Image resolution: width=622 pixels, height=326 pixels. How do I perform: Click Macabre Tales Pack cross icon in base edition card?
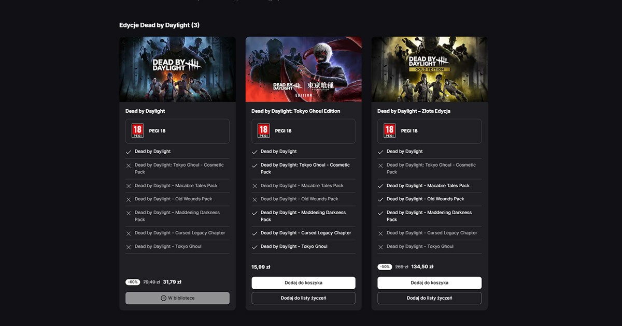point(129,186)
